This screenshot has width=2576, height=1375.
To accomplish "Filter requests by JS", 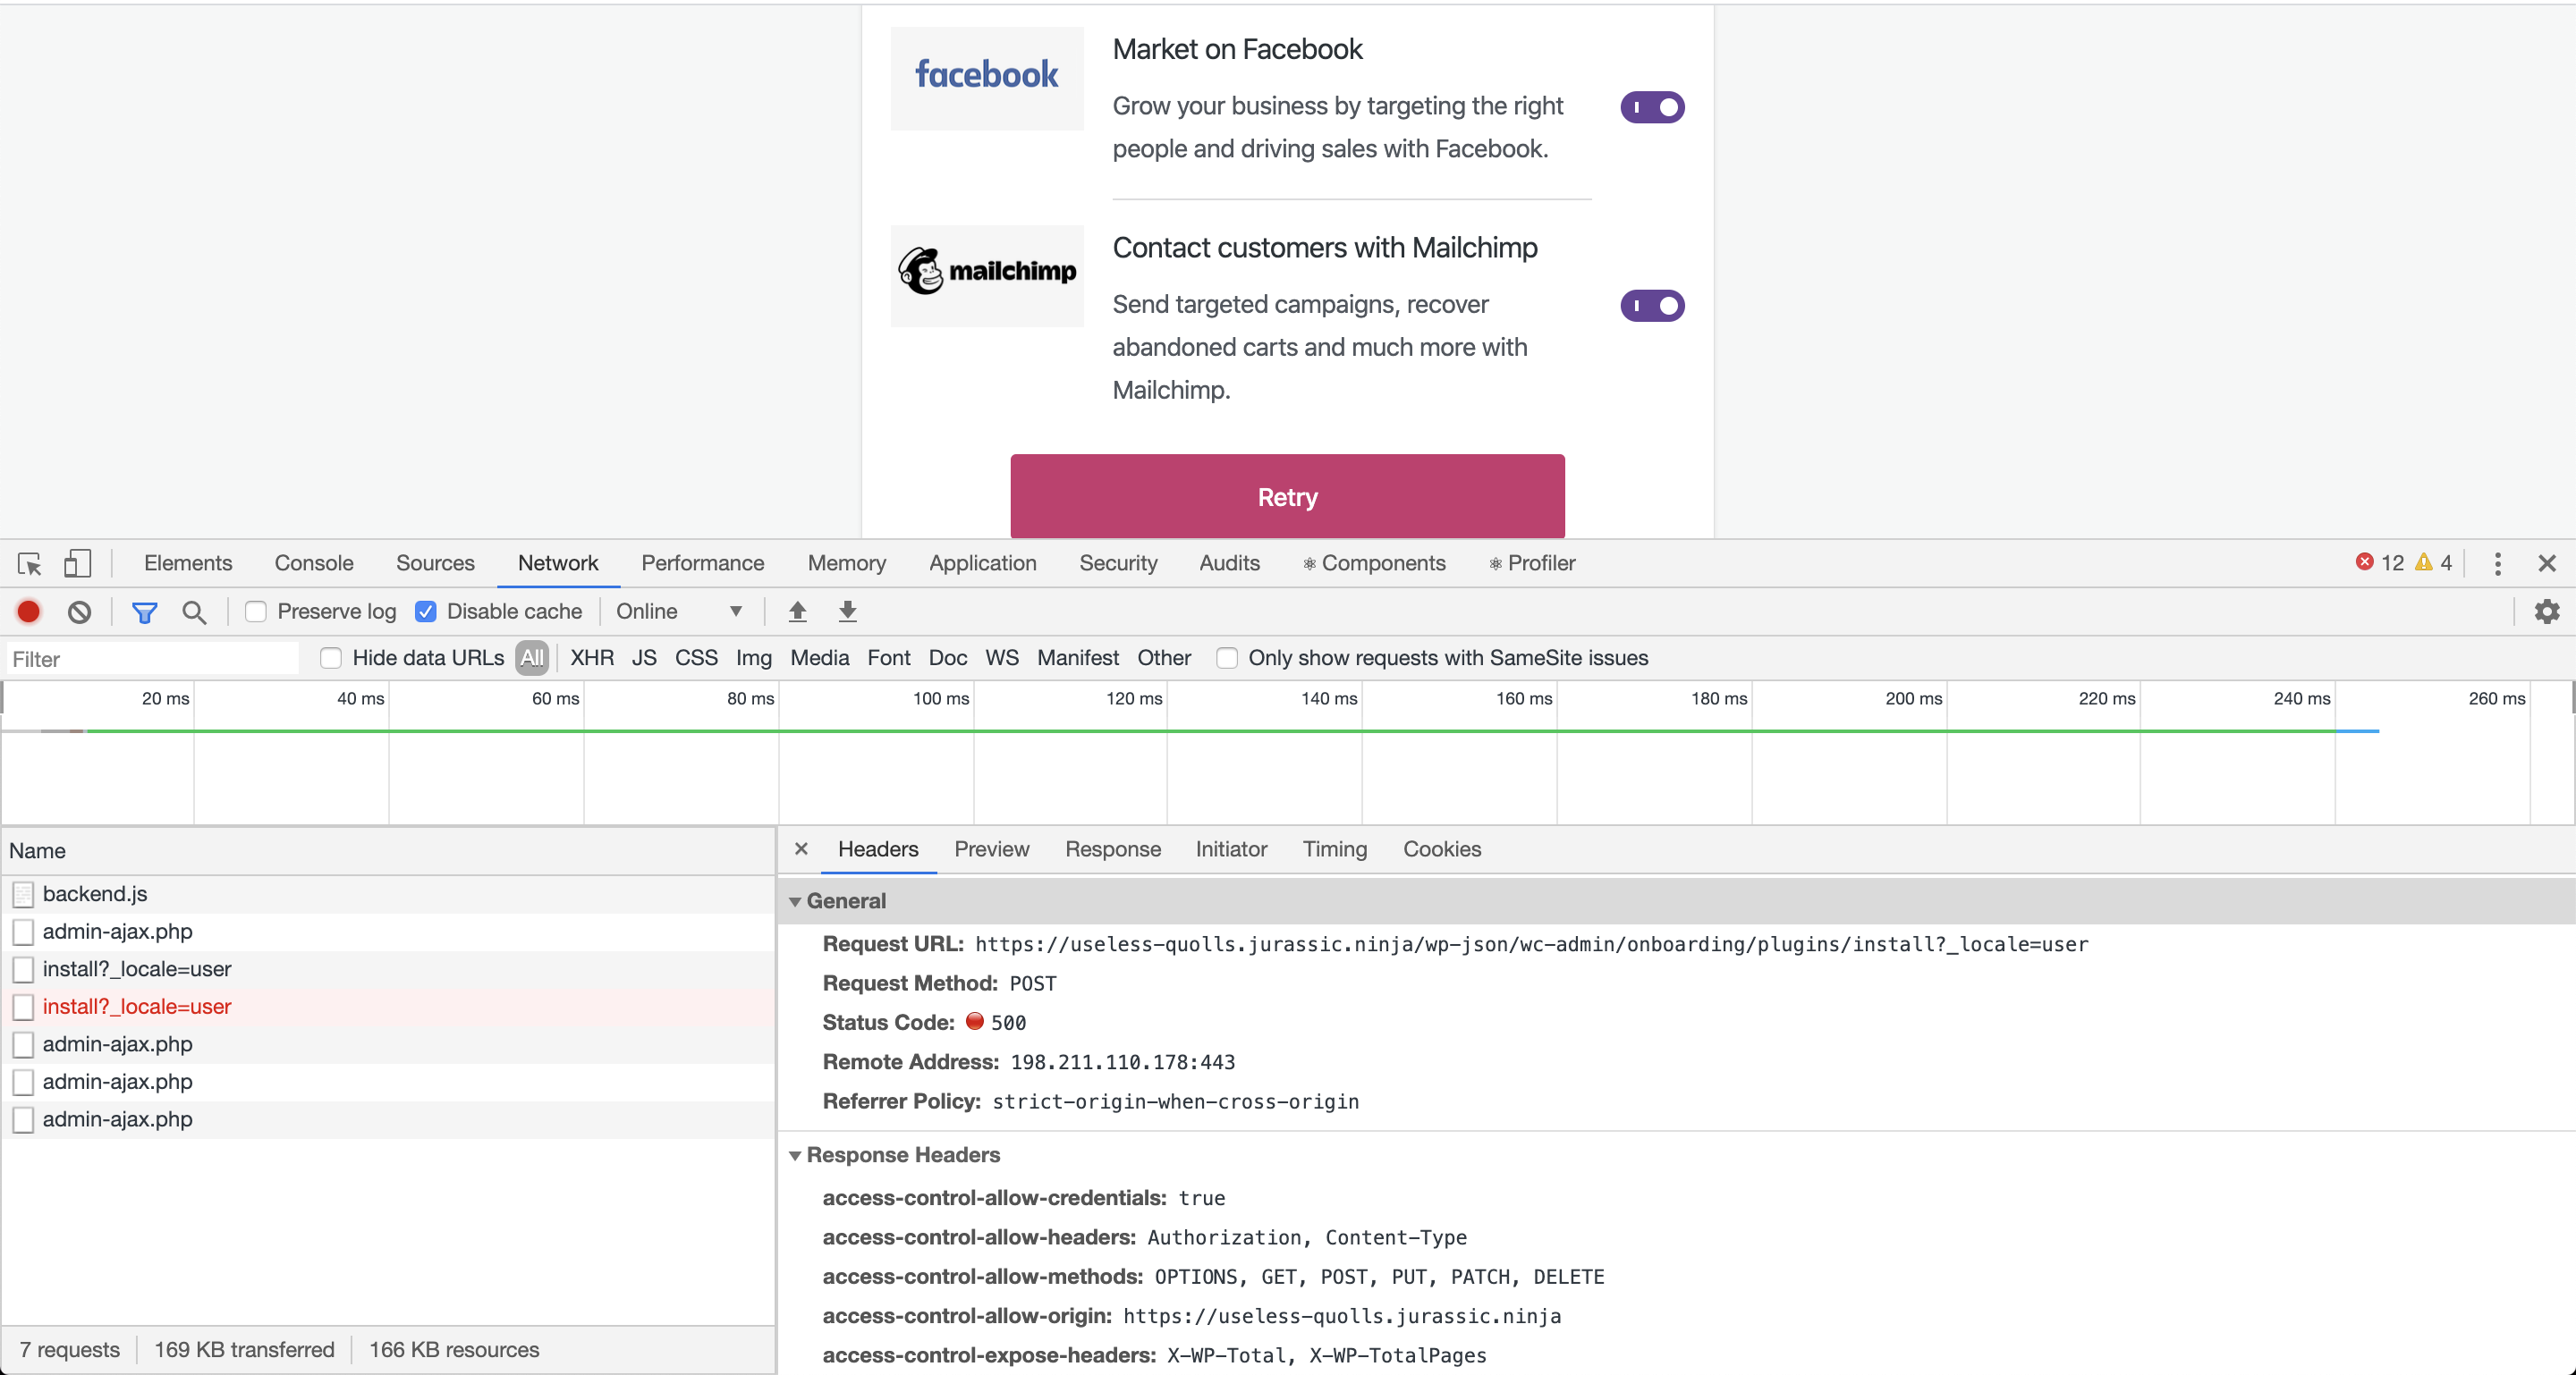I will [644, 659].
